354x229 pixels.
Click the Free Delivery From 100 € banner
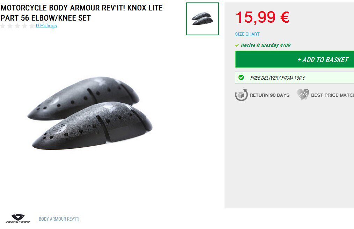pyautogui.click(x=294, y=78)
